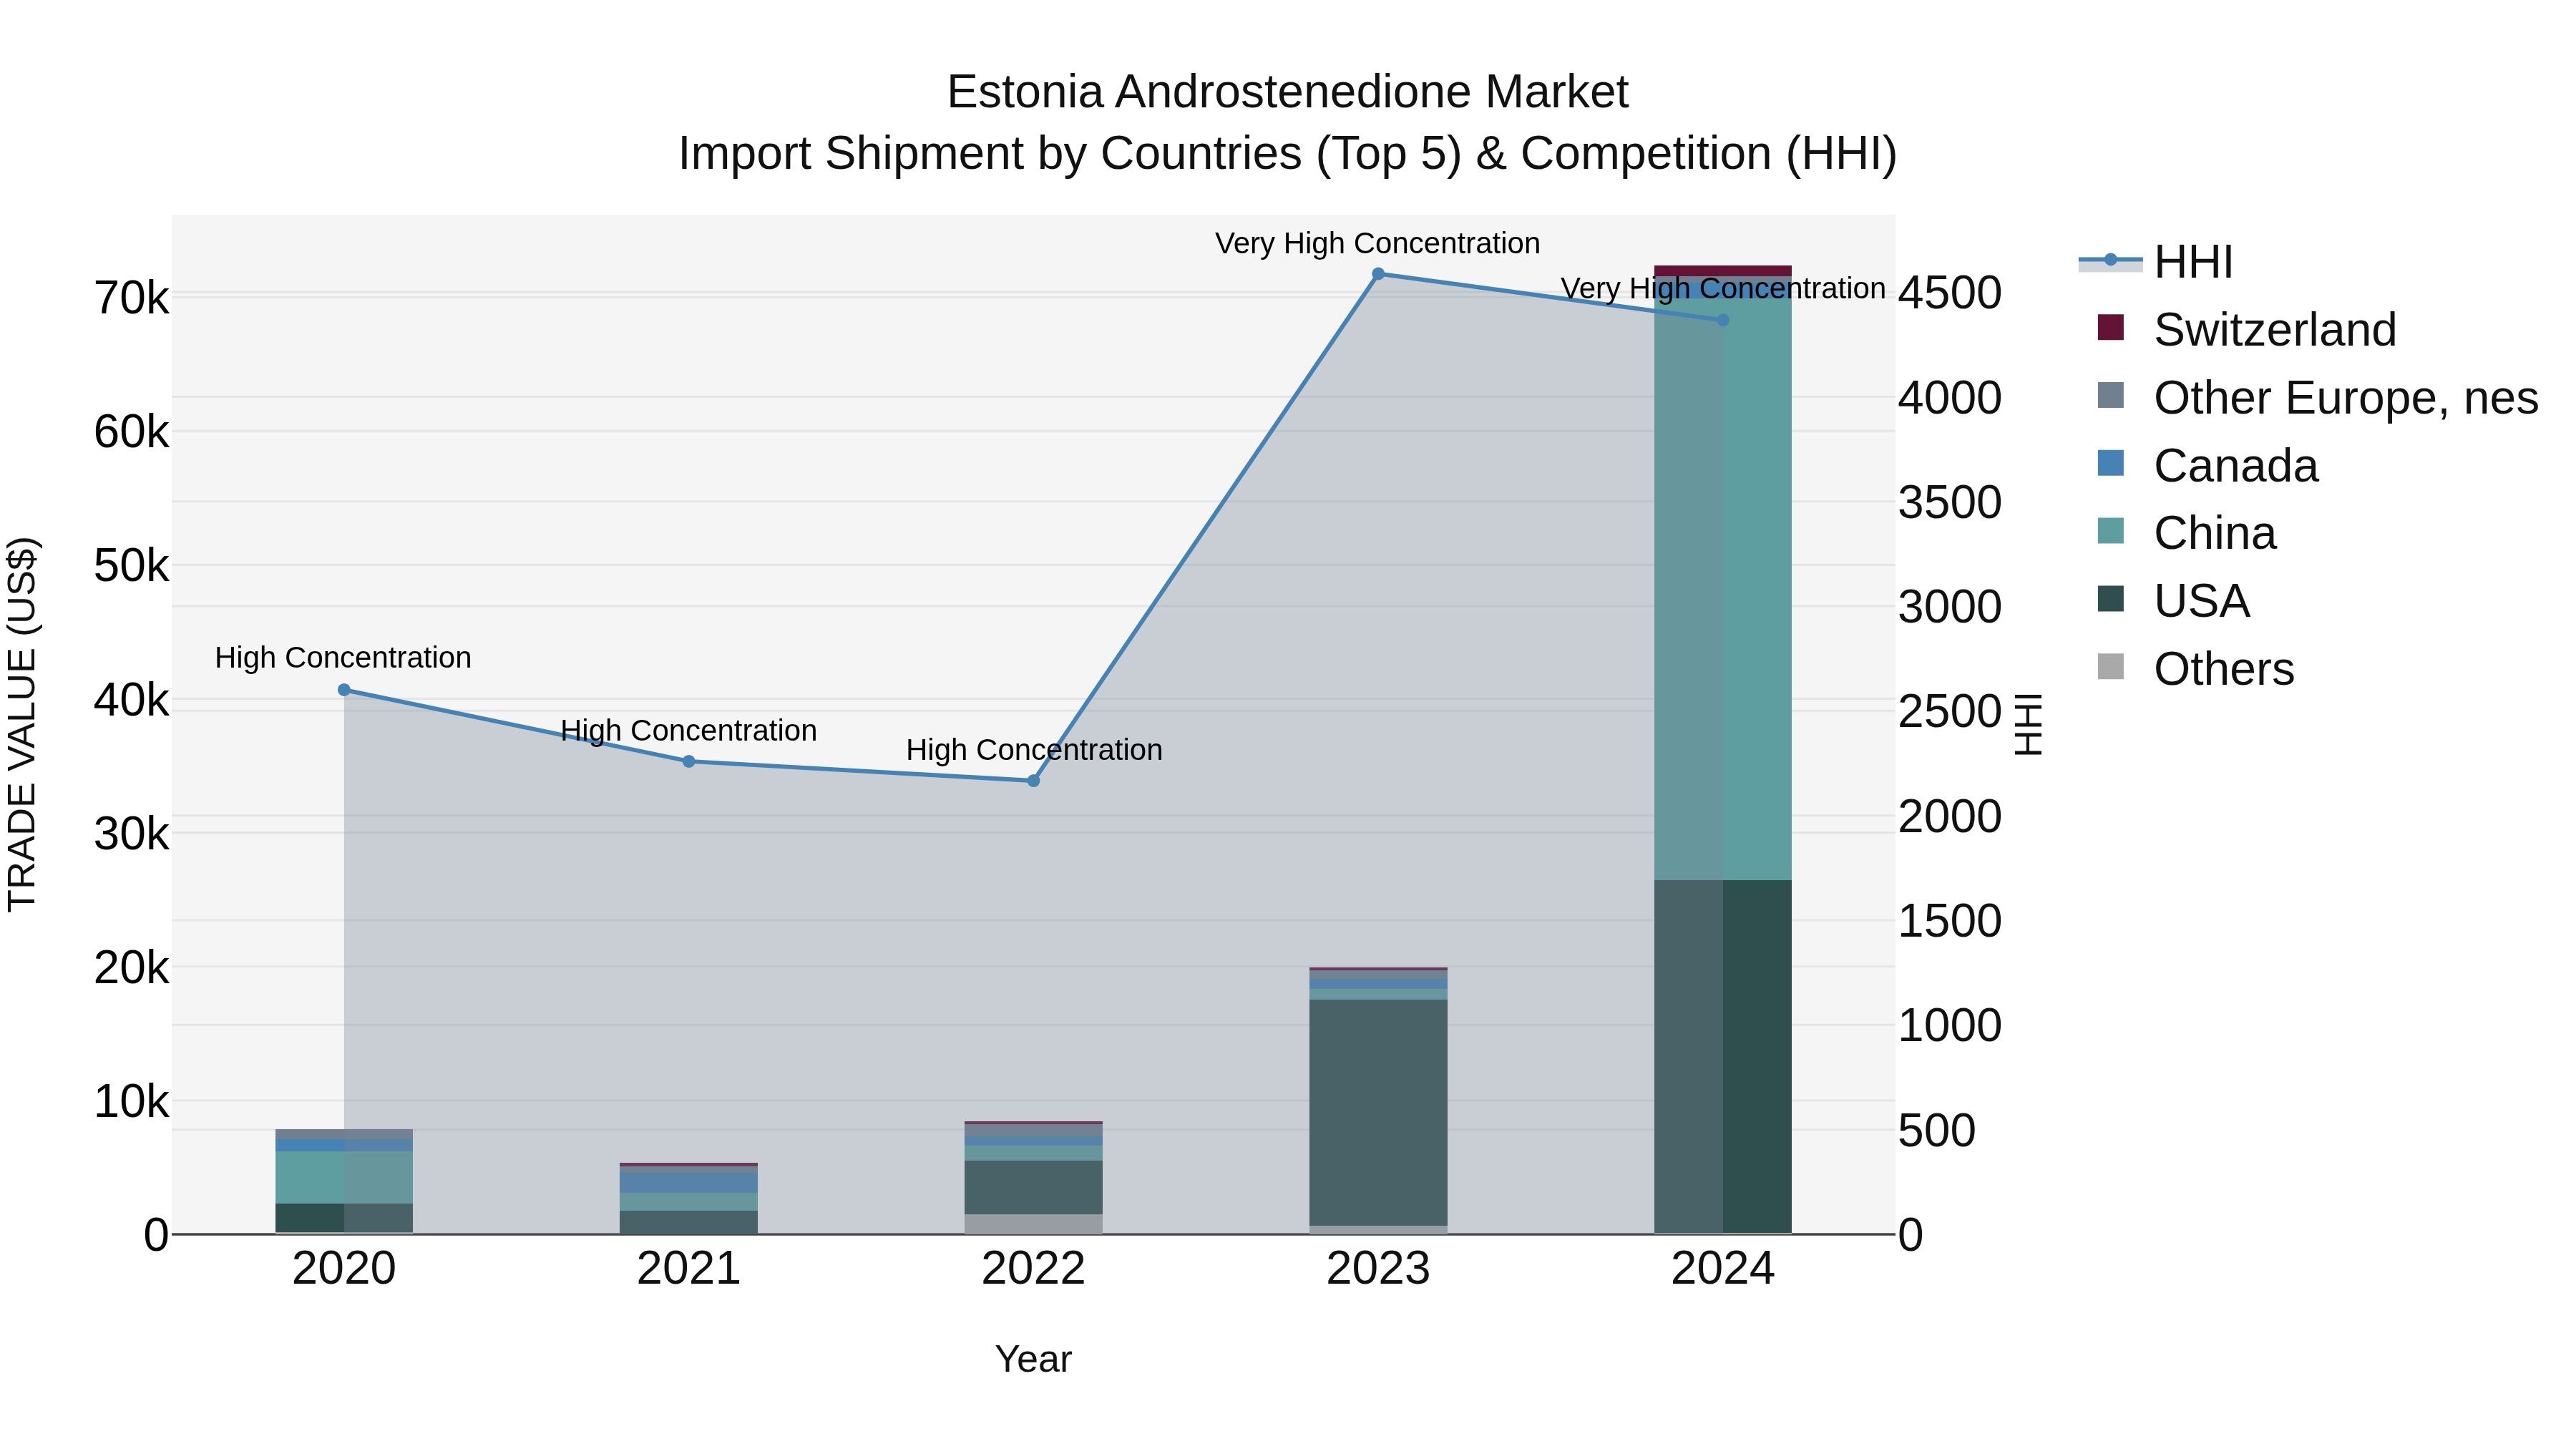Screen dimensions: 2576x1449
Task: Select the 2020 HHI data point
Action: (344, 690)
